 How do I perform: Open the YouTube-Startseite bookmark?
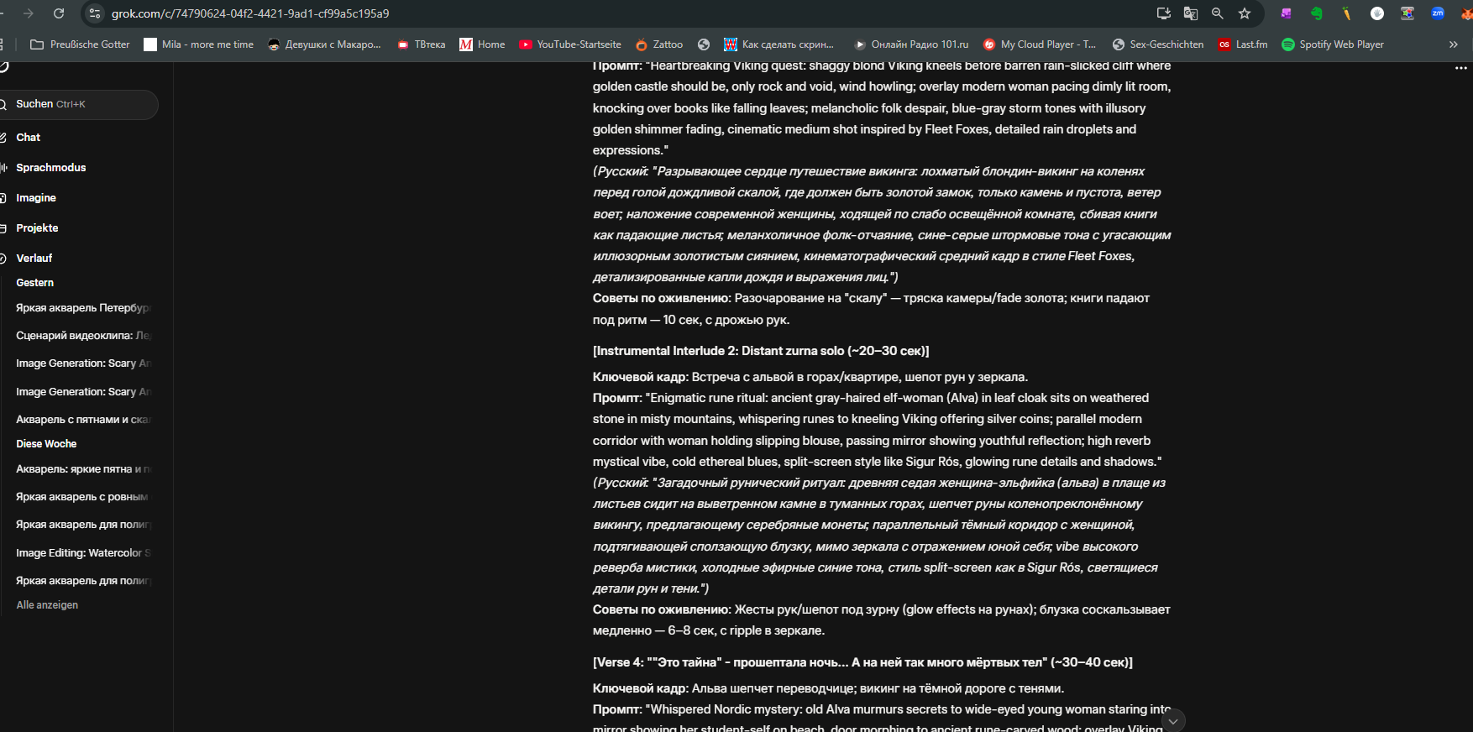570,44
